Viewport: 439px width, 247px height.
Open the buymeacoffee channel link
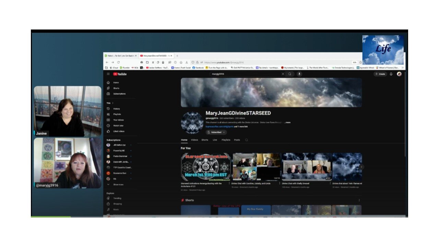tap(219, 127)
